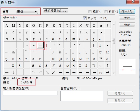This screenshot has height=111, width=140.
Task: Choose the capital Psi Ψ symbol
Action: click(87, 25)
